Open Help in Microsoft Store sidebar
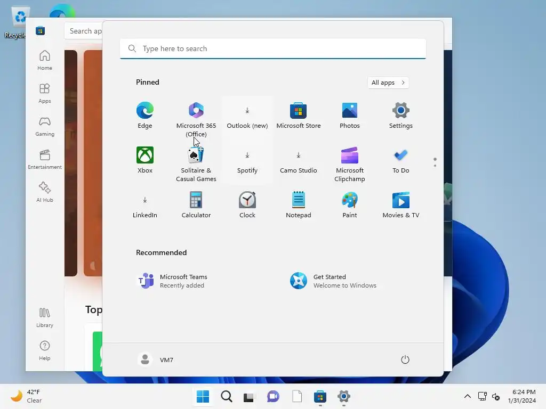 click(x=45, y=350)
